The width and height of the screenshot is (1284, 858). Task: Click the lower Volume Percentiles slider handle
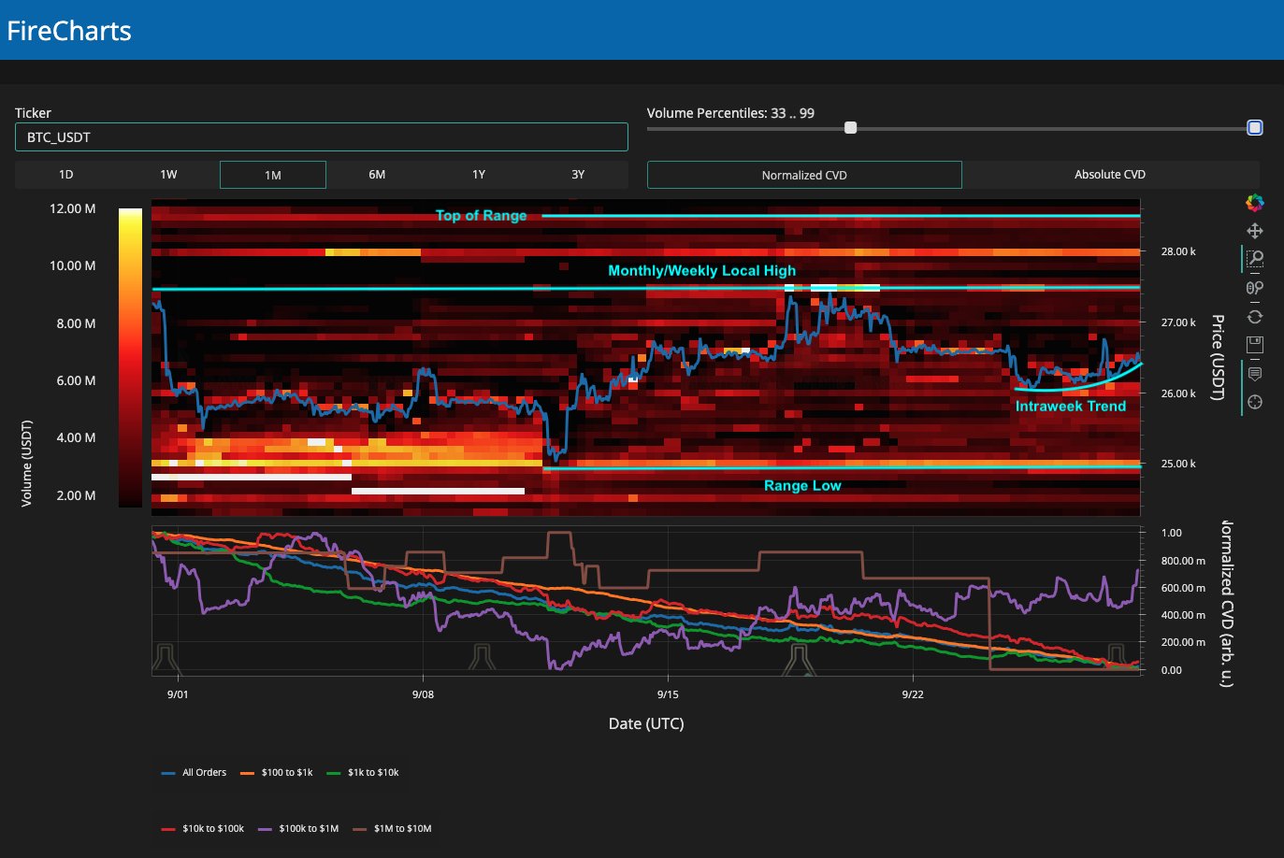(x=850, y=128)
